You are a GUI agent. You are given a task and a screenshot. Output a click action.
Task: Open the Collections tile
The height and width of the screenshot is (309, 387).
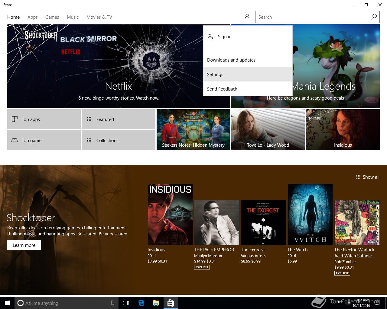[x=119, y=140]
